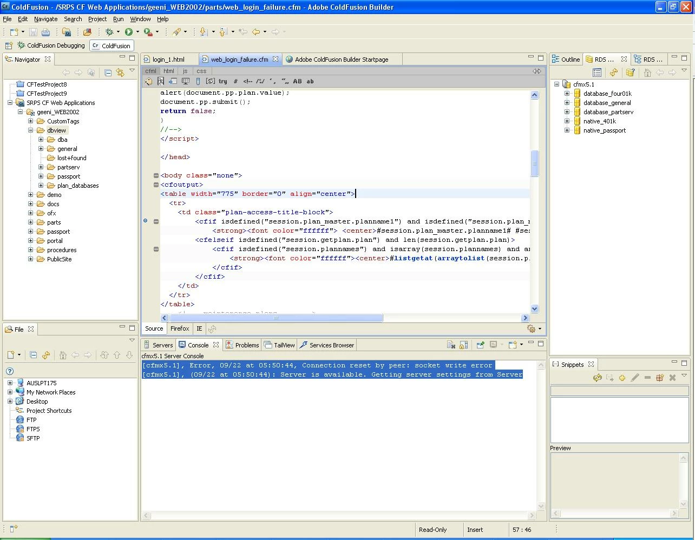This screenshot has height=540, width=695.
Task: Click the Debug bug icon in toolbar
Action: [109, 32]
